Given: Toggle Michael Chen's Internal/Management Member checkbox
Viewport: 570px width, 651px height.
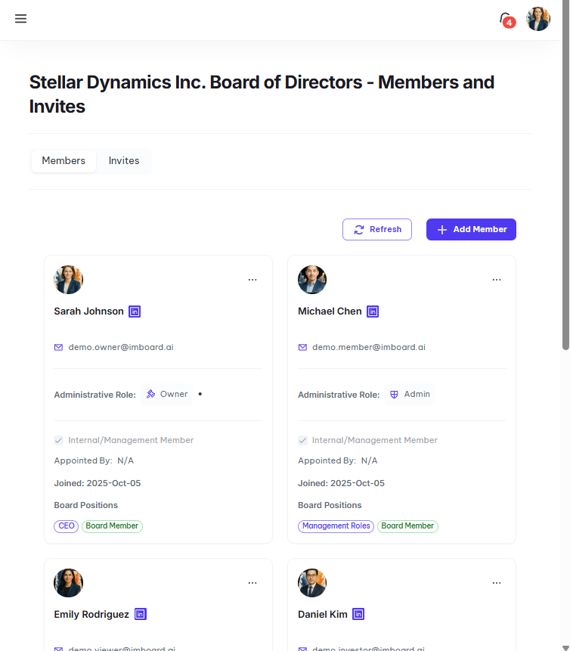Looking at the screenshot, I should [x=302, y=440].
